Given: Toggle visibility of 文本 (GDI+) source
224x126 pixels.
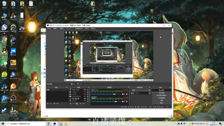Looking at the screenshot, I should coord(85,90).
